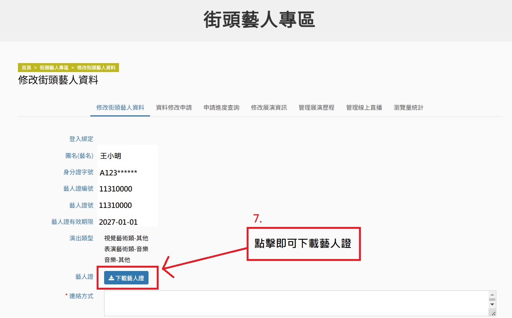Select the 管理線上直播 tab
This screenshot has width=512, height=318.
point(364,107)
